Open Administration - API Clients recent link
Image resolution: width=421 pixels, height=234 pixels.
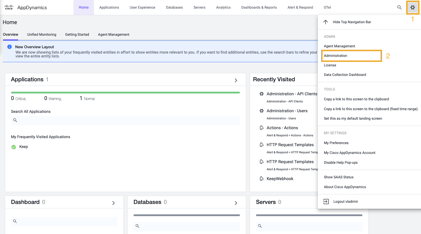292,94
